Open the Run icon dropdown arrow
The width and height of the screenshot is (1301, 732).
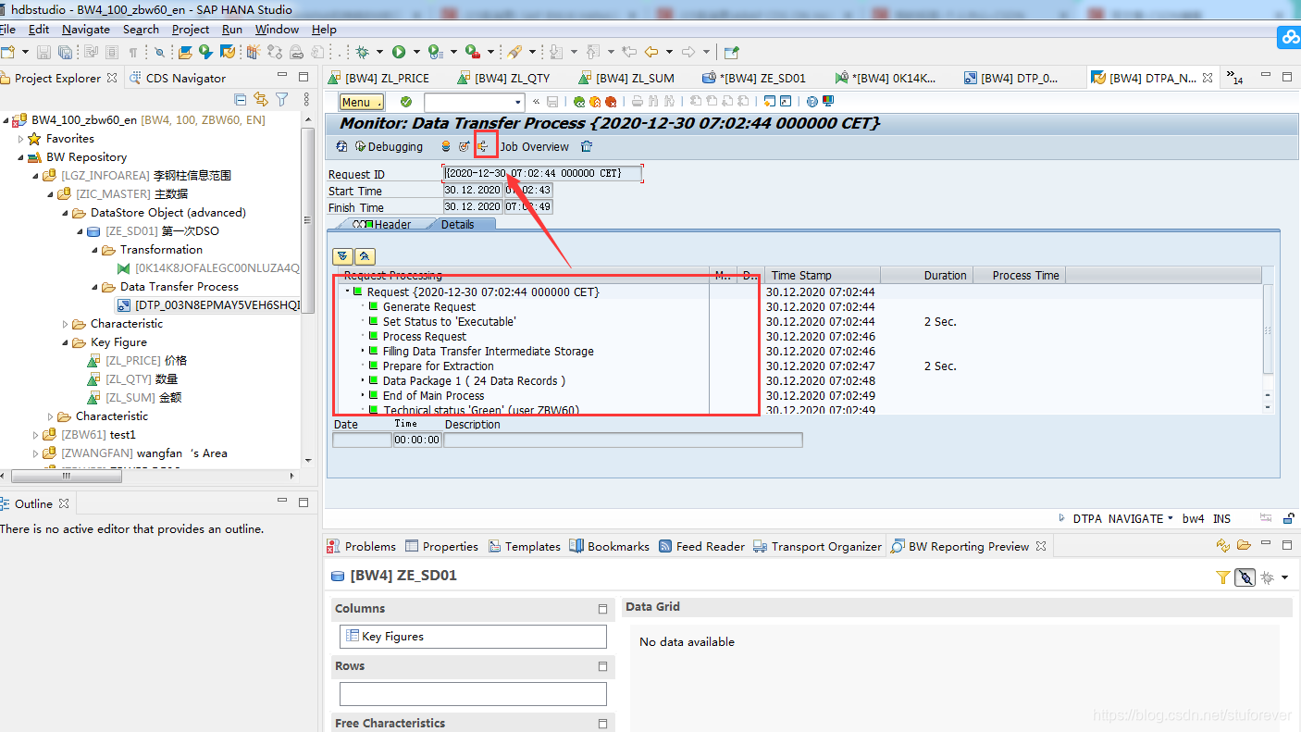(x=416, y=52)
